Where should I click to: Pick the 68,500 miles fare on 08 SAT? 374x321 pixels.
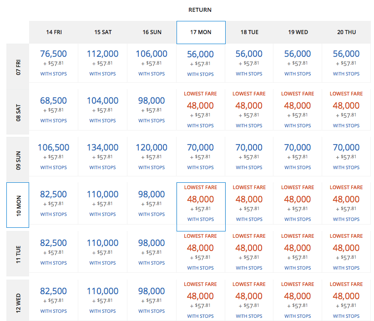click(54, 101)
